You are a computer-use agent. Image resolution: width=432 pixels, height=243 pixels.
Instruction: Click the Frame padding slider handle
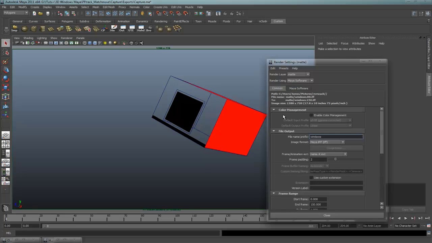pyautogui.click(x=335, y=159)
